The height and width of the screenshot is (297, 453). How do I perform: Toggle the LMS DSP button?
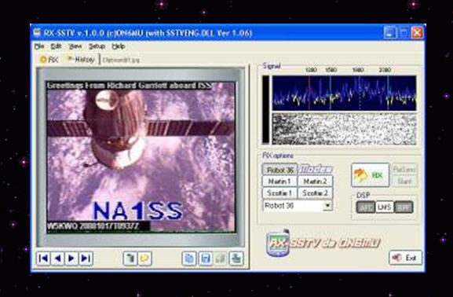coord(384,207)
